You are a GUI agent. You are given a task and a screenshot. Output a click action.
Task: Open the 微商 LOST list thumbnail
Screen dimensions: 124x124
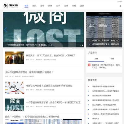(15, 105)
